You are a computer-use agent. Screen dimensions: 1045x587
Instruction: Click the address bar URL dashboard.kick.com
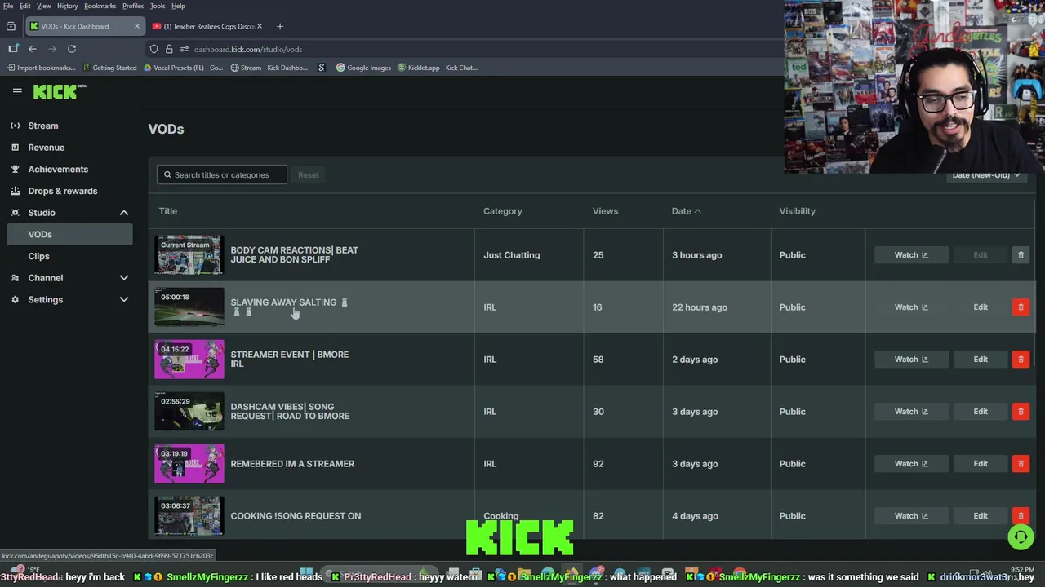click(x=248, y=50)
